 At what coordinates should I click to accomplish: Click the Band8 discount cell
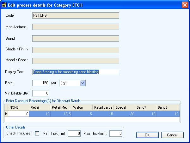(168, 114)
